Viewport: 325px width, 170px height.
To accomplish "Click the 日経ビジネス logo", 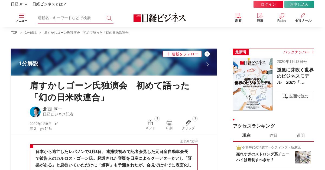I will (x=160, y=18).
